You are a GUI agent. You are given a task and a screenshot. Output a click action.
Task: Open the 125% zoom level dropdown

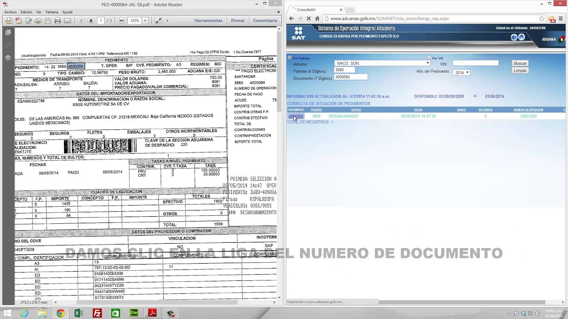[145, 21]
